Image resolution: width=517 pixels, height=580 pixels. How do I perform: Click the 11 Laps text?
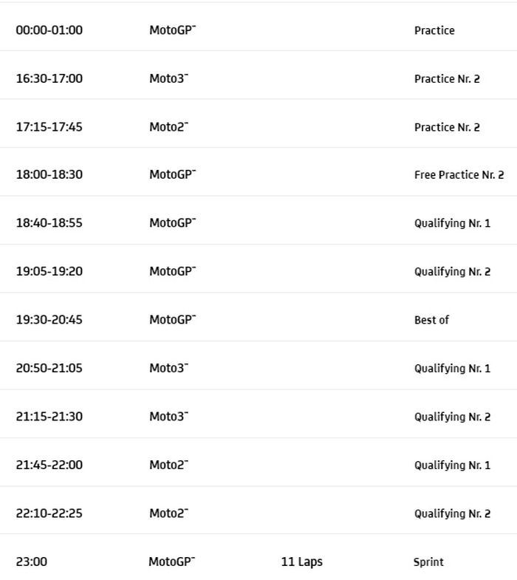click(x=301, y=562)
